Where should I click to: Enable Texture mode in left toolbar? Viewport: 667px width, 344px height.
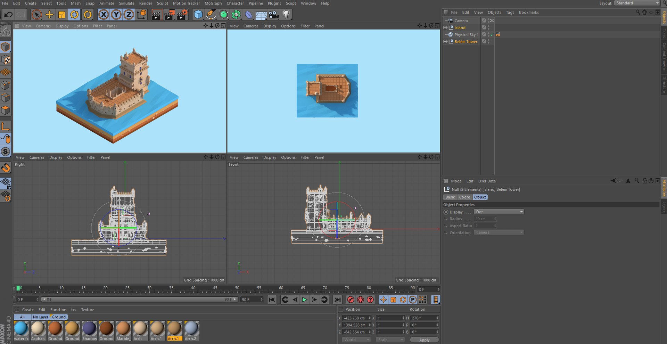point(6,60)
